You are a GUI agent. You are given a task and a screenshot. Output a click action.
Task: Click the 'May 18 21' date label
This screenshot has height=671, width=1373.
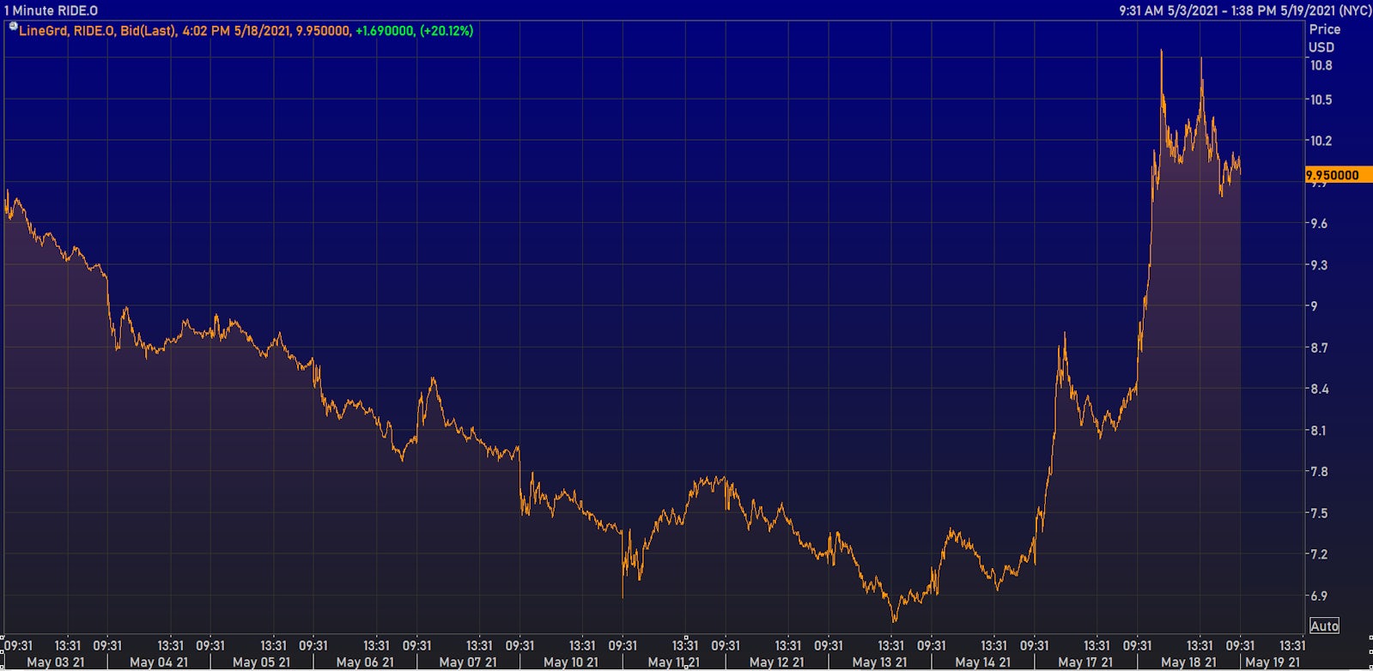(x=1189, y=662)
